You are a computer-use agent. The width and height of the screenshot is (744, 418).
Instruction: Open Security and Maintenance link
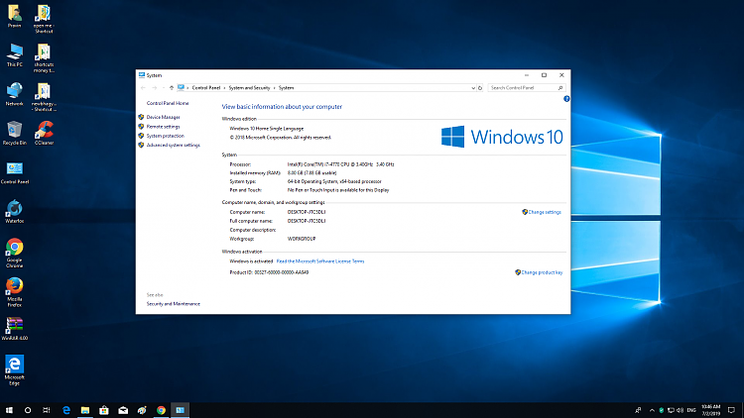174,304
